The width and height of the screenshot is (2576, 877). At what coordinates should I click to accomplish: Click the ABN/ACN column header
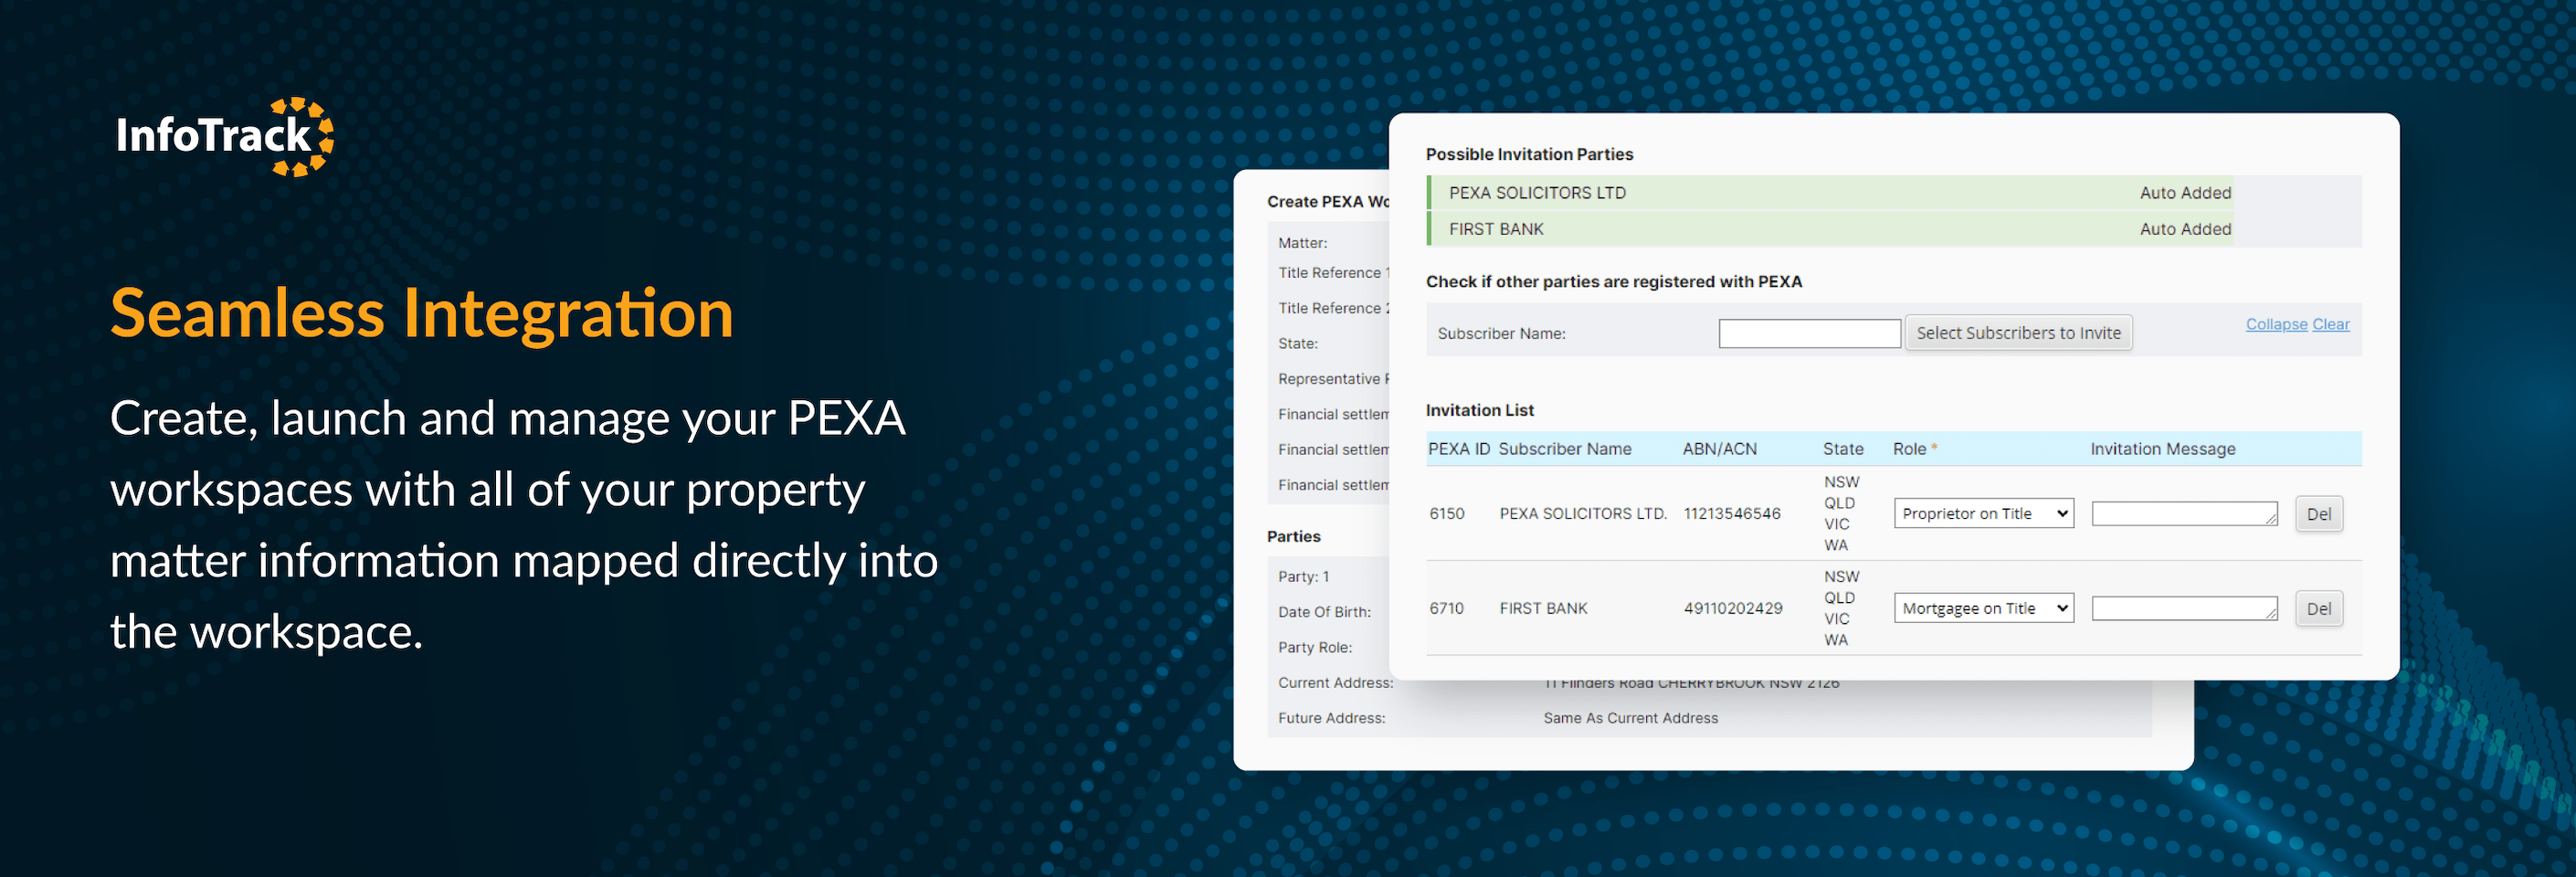pos(1719,449)
